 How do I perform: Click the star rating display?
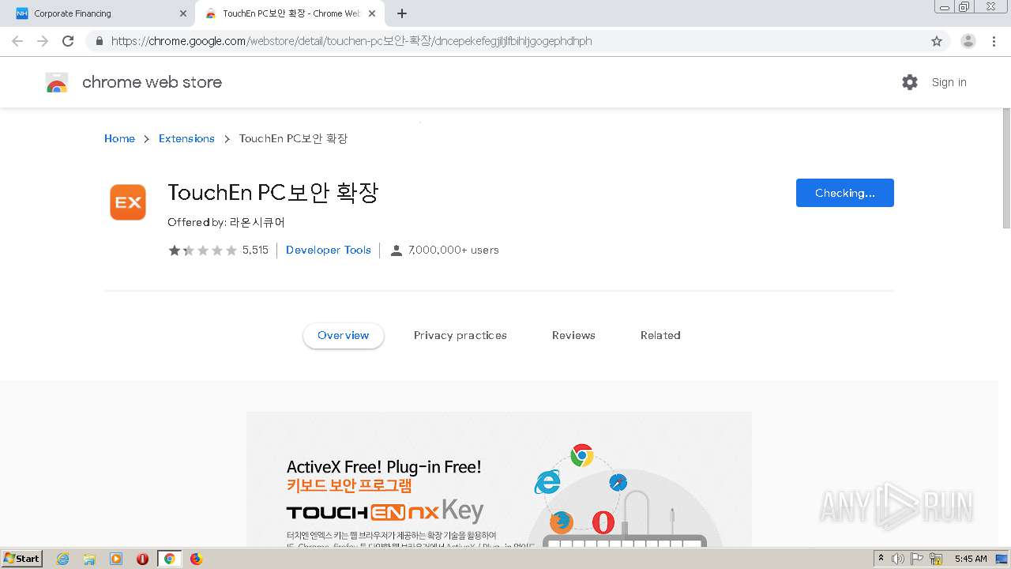202,251
